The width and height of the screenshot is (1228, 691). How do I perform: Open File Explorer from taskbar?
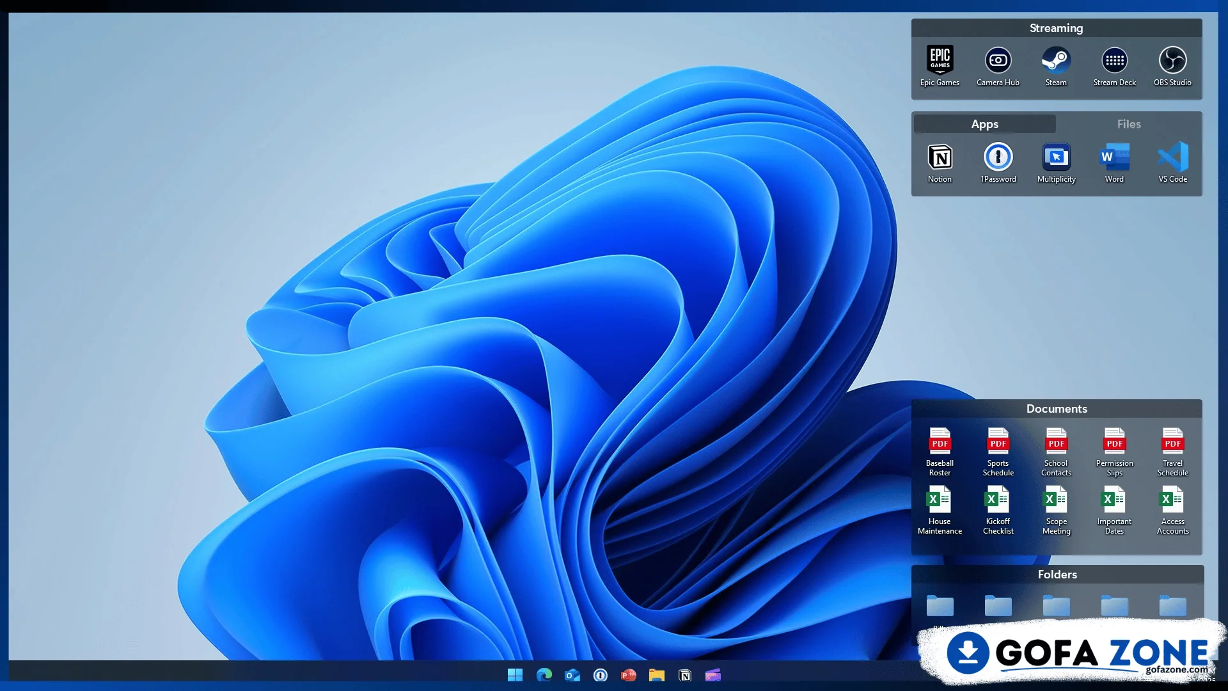pyautogui.click(x=657, y=675)
